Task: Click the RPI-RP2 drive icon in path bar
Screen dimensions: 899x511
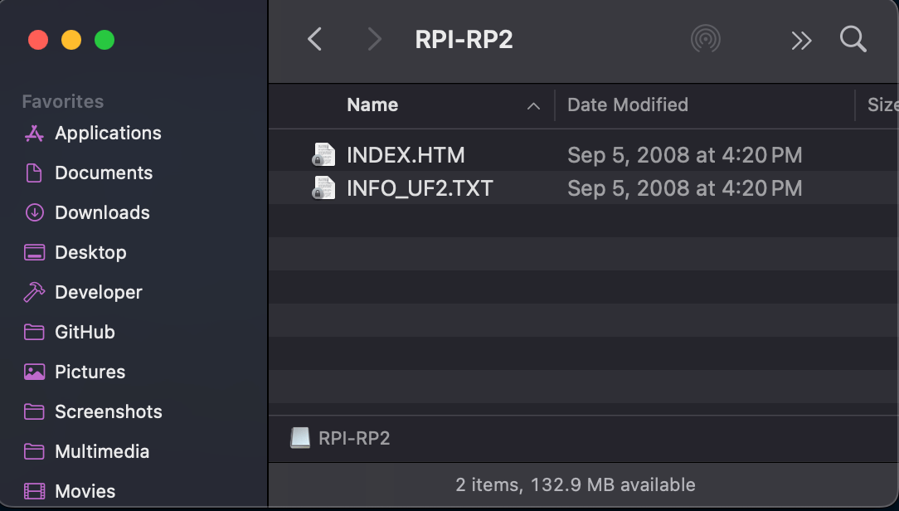Action: click(x=300, y=438)
